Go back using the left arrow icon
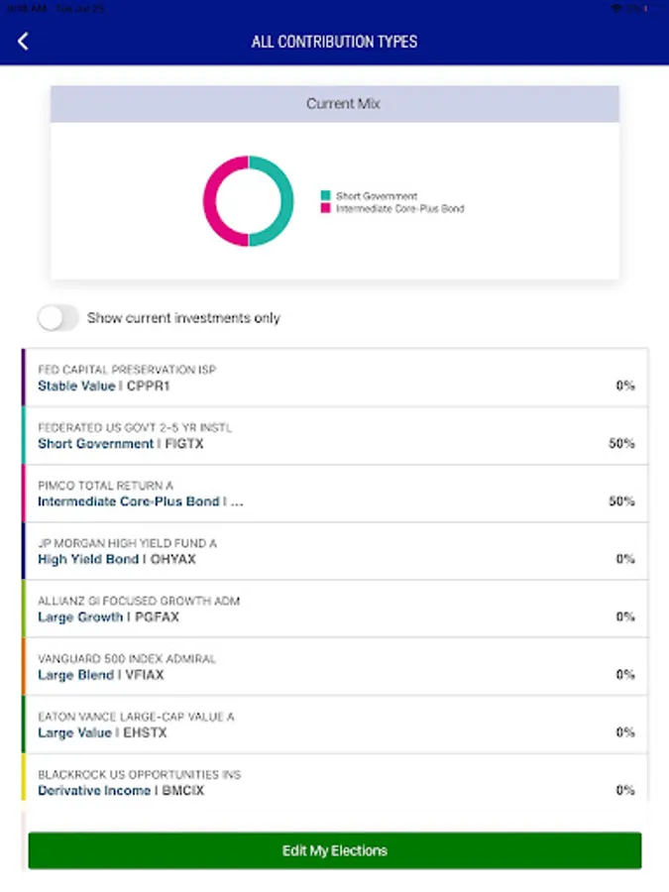The height and width of the screenshot is (892, 669). (x=24, y=42)
